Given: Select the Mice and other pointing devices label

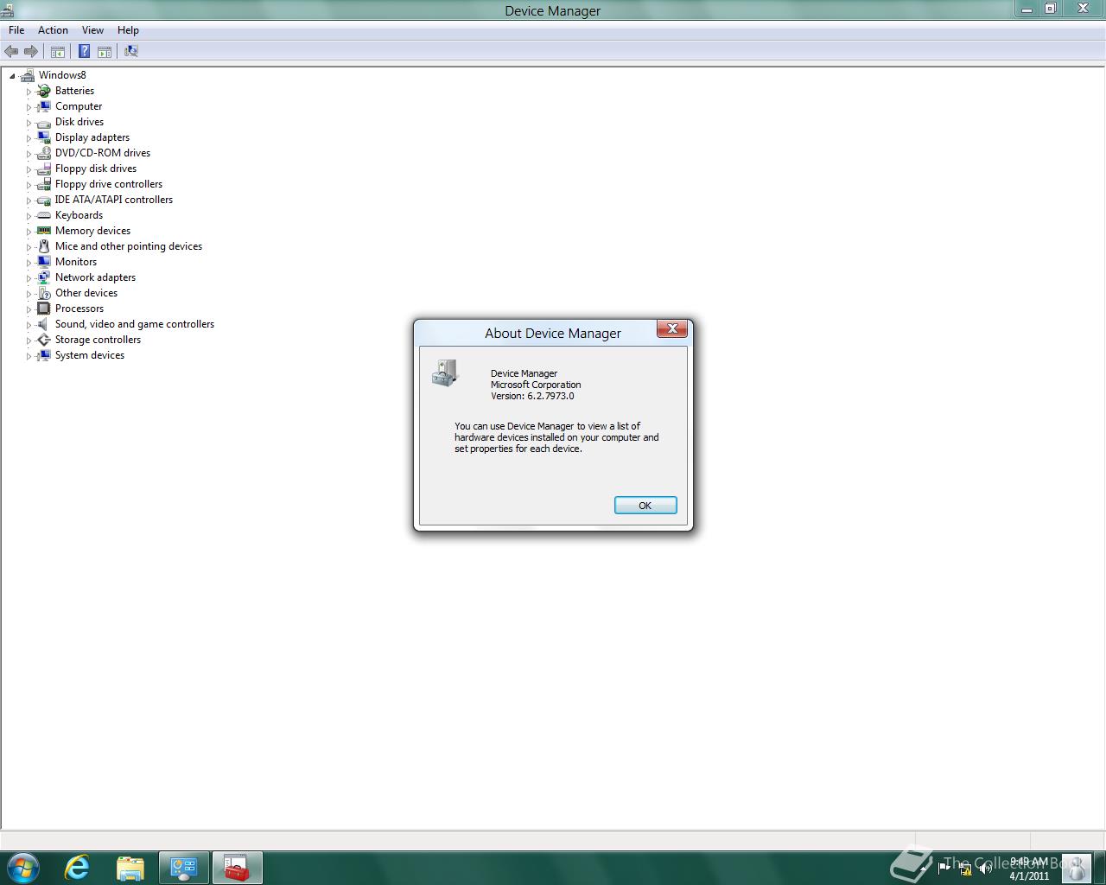Looking at the screenshot, I should [129, 246].
